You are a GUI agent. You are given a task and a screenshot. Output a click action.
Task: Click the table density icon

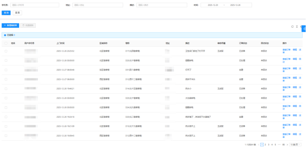coord(296,27)
